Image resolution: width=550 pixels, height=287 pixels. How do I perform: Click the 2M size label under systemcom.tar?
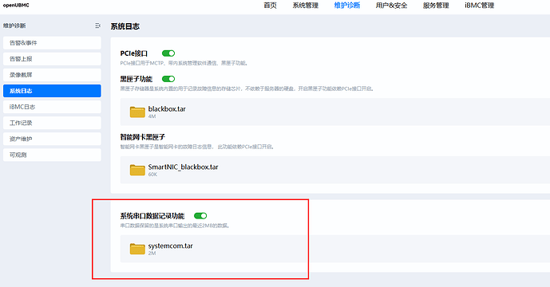coord(152,253)
